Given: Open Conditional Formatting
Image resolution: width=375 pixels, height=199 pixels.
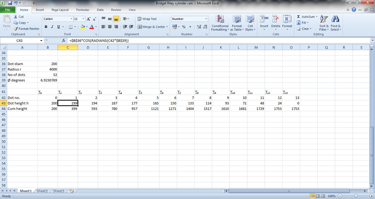Looking at the screenshot, I should point(220,23).
